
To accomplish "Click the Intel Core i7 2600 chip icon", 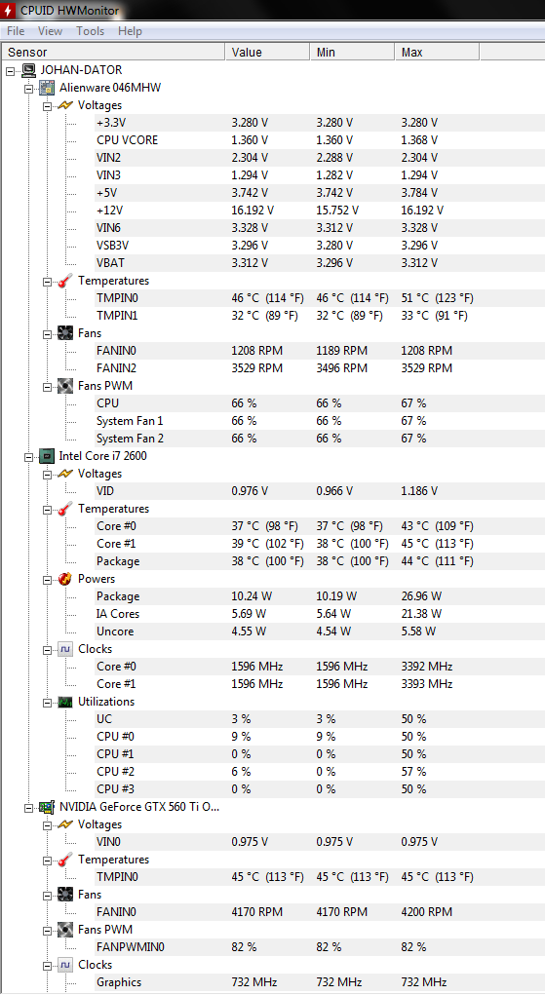I will tap(47, 456).
